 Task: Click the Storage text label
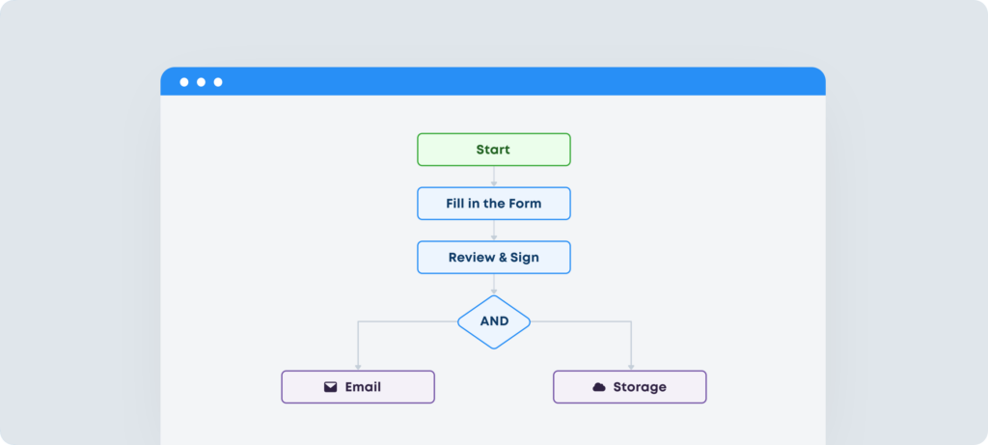click(x=640, y=387)
